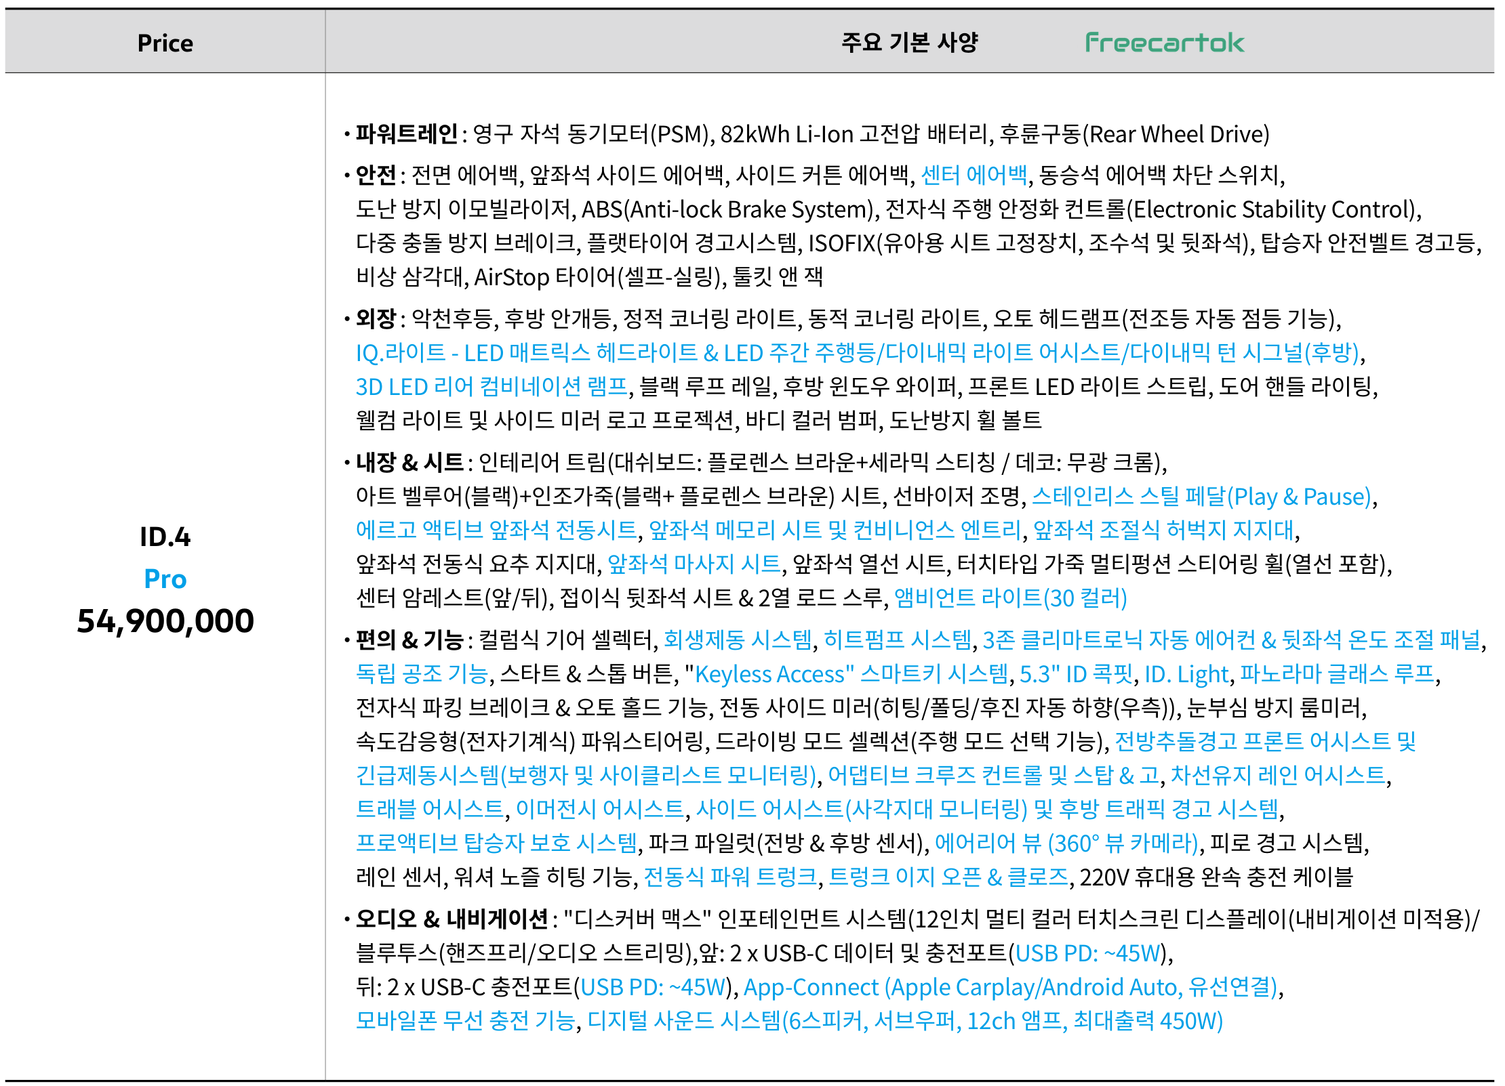
Task: Click the blue "디지털 사운드 시스템" speaker text
Action: click(905, 1021)
